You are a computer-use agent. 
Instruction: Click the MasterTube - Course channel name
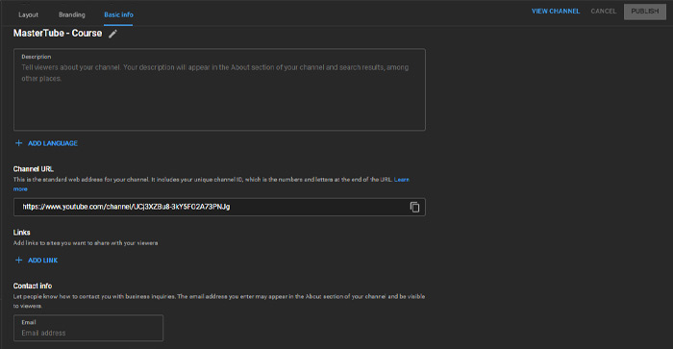(x=58, y=33)
